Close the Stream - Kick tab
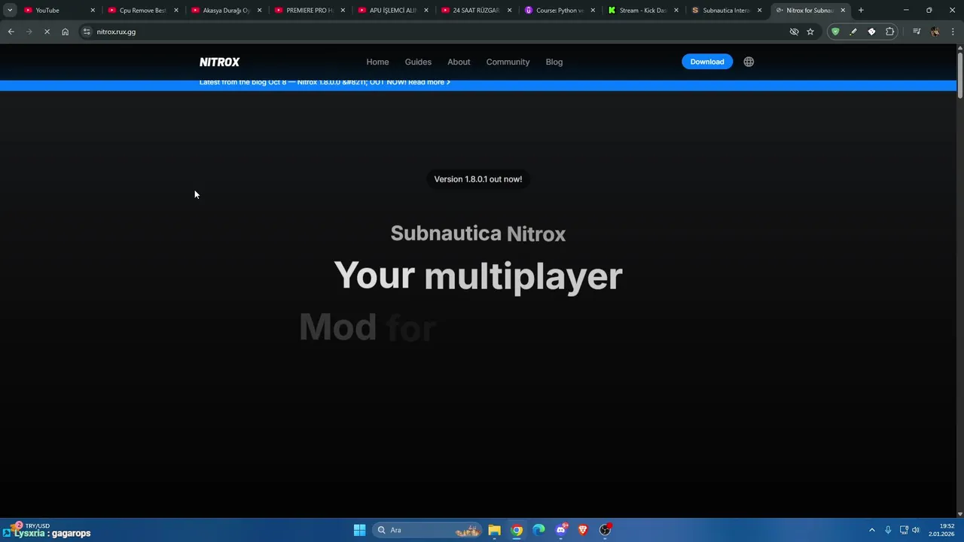Image resolution: width=964 pixels, height=542 pixels. click(676, 11)
